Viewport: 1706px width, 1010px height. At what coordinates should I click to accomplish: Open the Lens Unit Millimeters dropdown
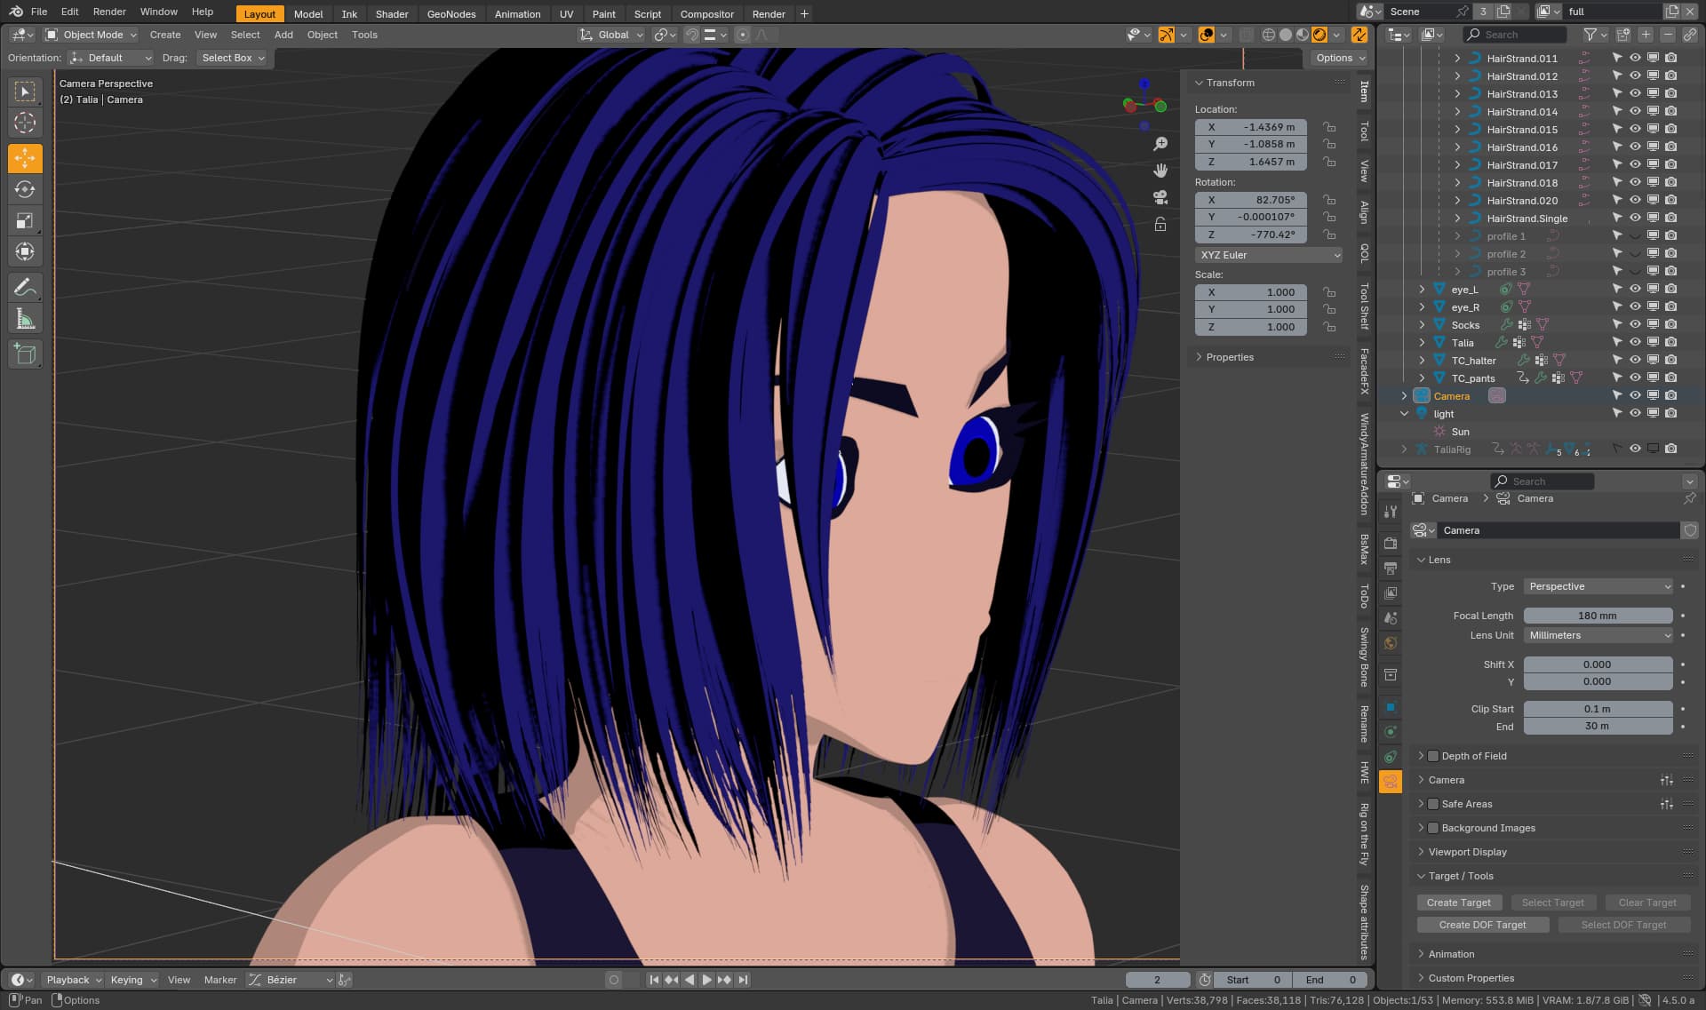[x=1598, y=635]
